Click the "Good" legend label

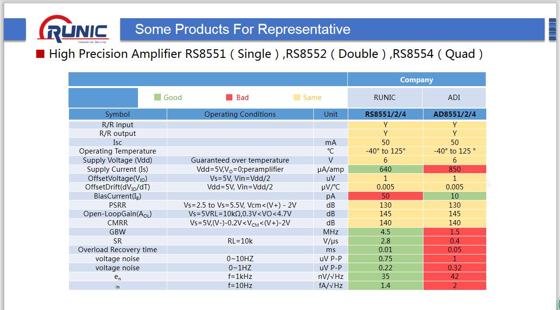point(173,98)
